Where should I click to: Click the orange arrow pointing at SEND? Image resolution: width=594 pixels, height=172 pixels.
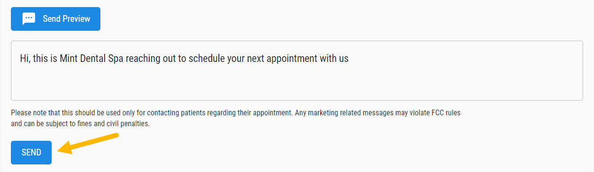pyautogui.click(x=88, y=144)
